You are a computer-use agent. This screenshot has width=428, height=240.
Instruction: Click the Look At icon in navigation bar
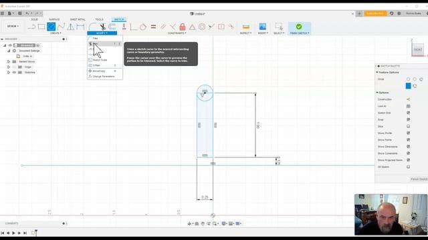click(x=197, y=224)
